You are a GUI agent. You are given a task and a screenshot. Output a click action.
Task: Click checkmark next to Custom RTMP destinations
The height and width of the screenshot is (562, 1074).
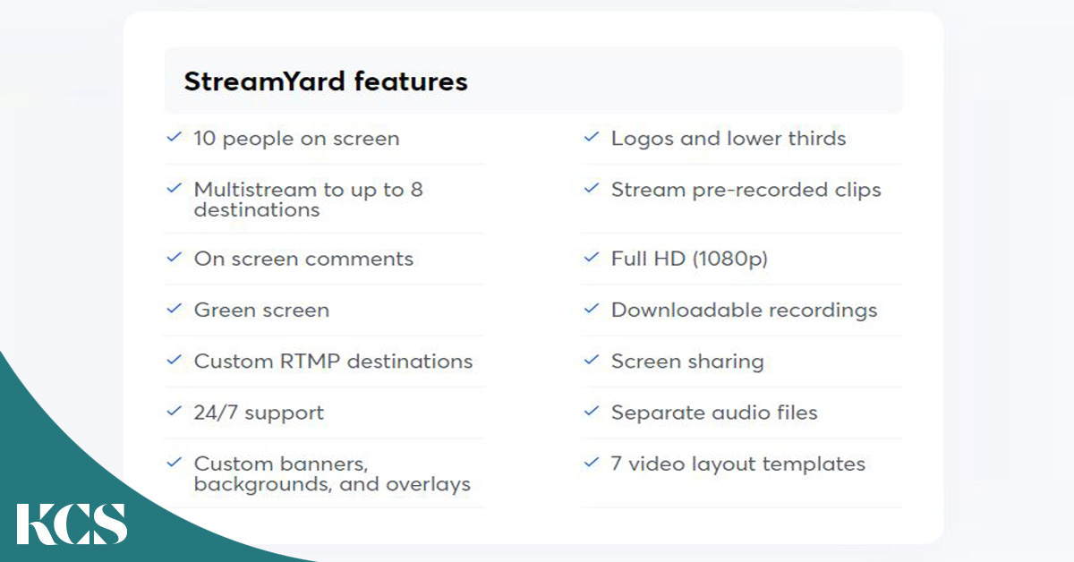(175, 362)
